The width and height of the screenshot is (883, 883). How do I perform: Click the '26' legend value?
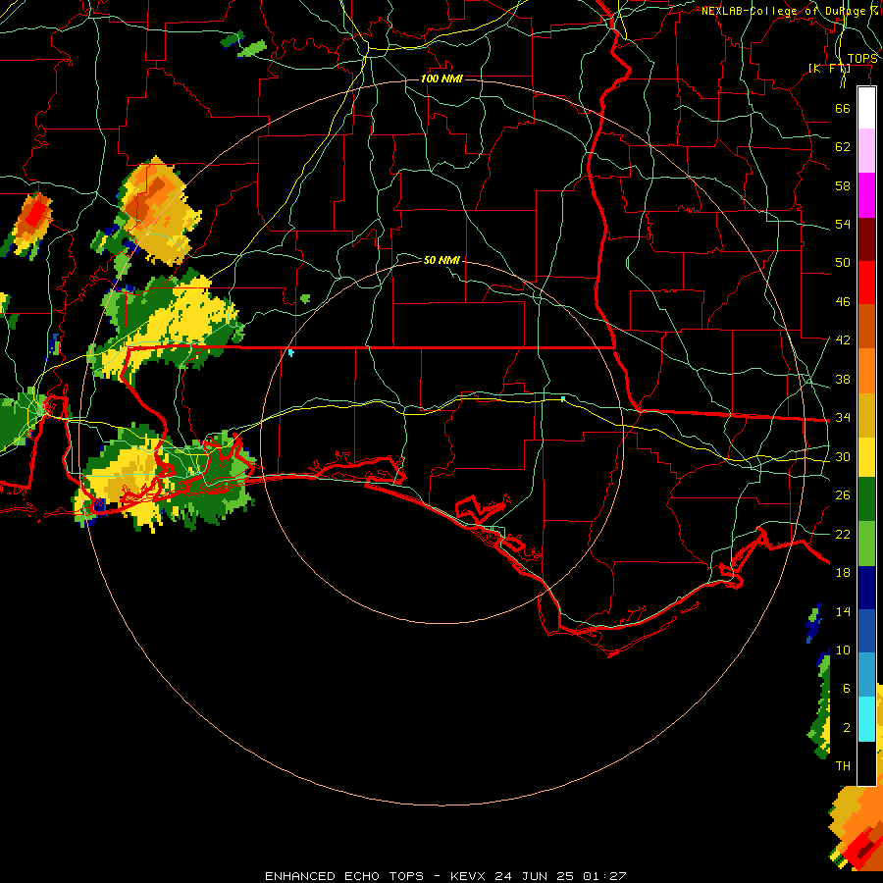click(843, 495)
